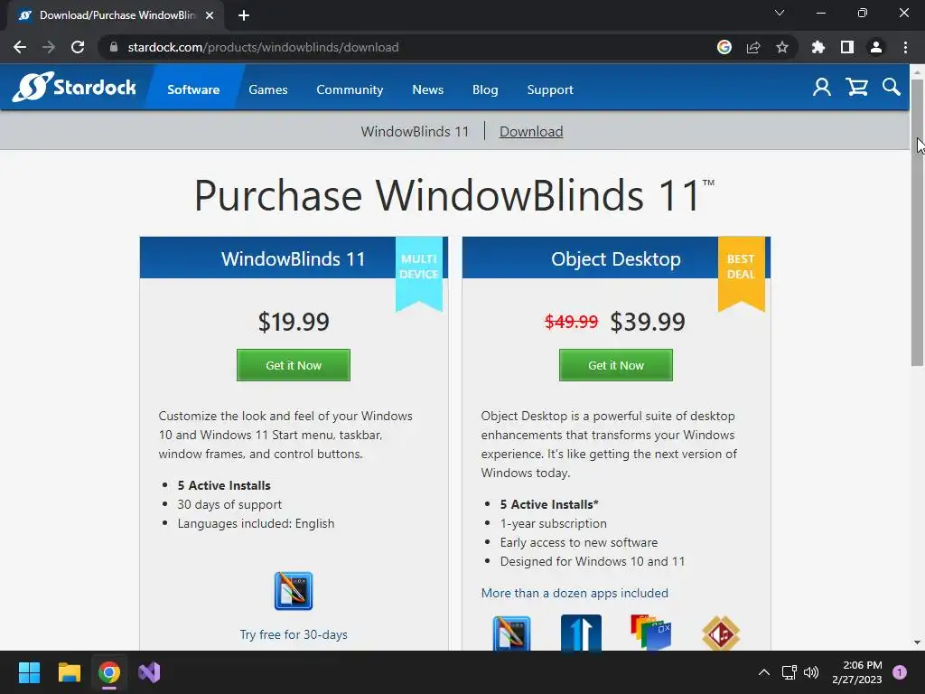Screen dimensions: 925x694
Task: Click the WindowBlinds icon in Object Desktop apps
Action: point(511,633)
